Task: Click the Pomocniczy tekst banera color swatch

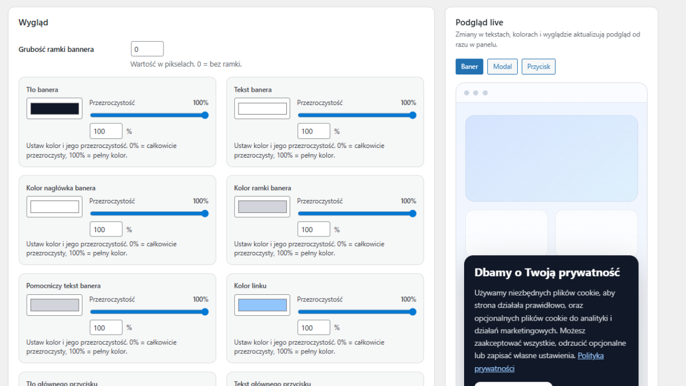Action: pos(55,305)
